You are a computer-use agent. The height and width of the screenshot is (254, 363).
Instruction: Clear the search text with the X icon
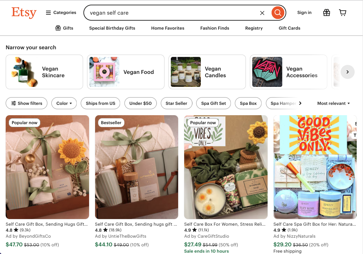pos(262,13)
